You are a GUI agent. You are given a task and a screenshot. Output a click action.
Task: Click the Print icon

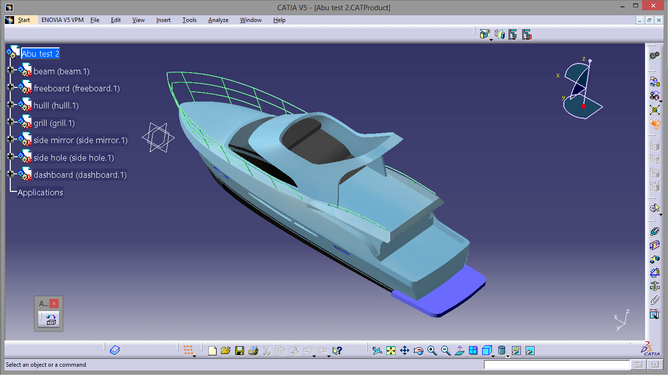click(253, 350)
